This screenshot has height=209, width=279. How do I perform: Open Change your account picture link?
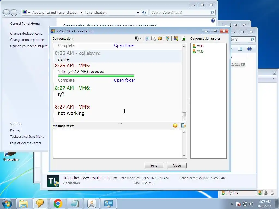coord(29,46)
